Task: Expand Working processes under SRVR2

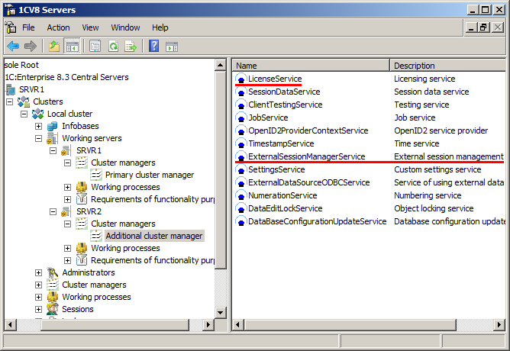Action: pos(67,248)
